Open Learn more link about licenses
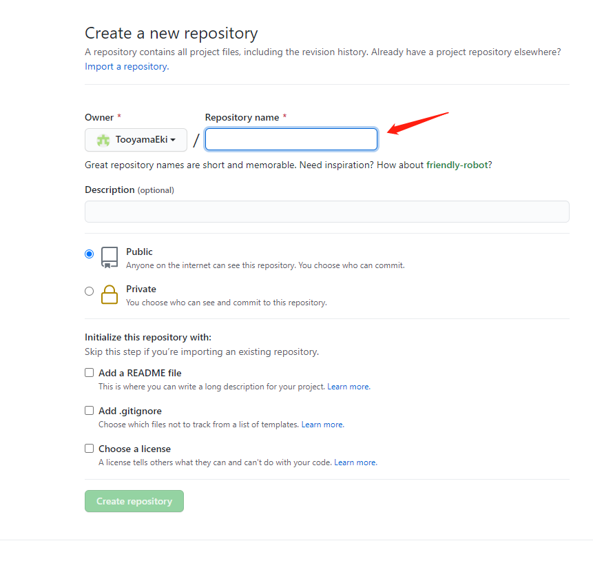Screen dimensions: 593x561 355,462
